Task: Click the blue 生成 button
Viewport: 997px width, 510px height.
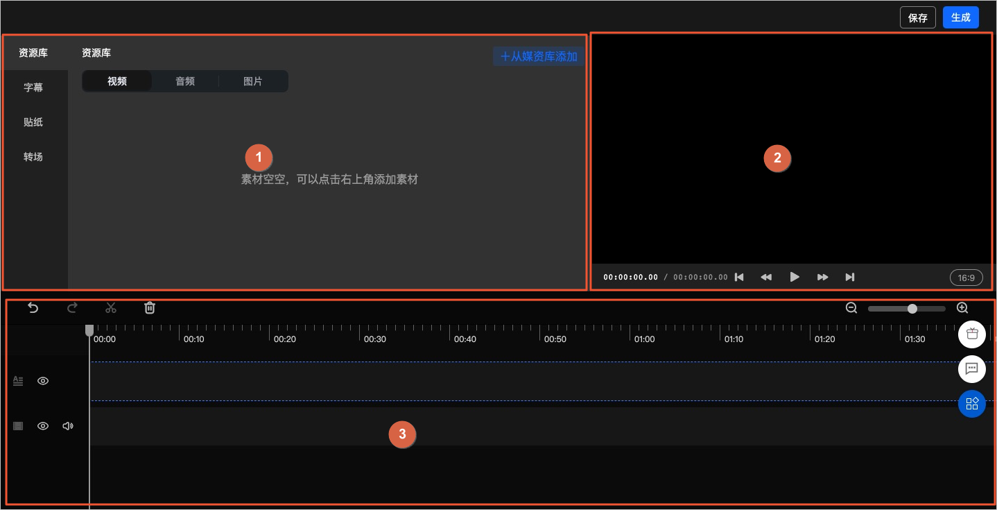Action: click(961, 17)
